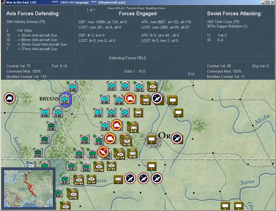Select the Axis 3-16 regiment counter
This screenshot has height=211, width=276.
[58, 113]
